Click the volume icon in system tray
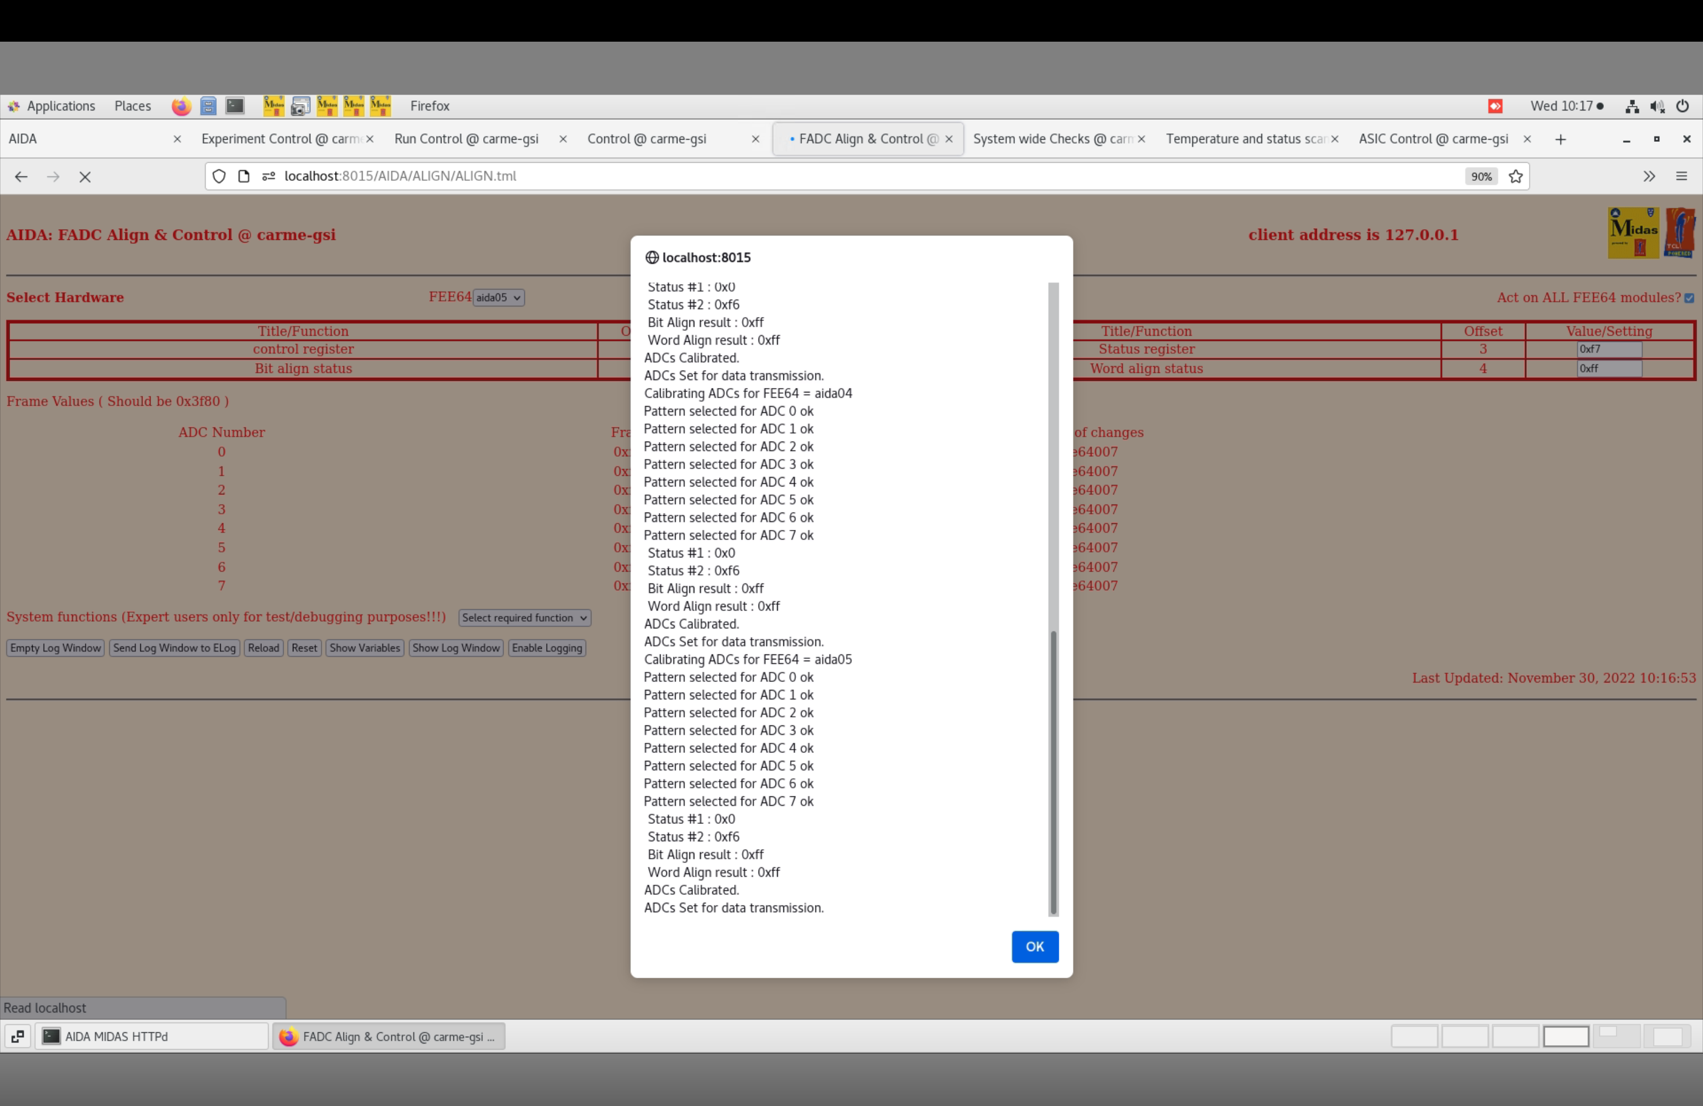Viewport: 1703px width, 1106px height. (1656, 106)
